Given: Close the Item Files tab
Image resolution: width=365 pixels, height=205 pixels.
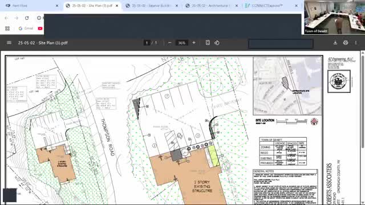Looking at the screenshot, I should (x=57, y=6).
